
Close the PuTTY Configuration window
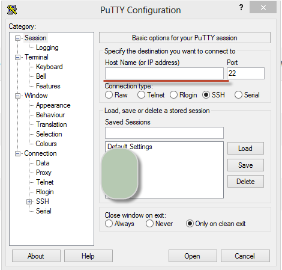[x=263, y=8]
